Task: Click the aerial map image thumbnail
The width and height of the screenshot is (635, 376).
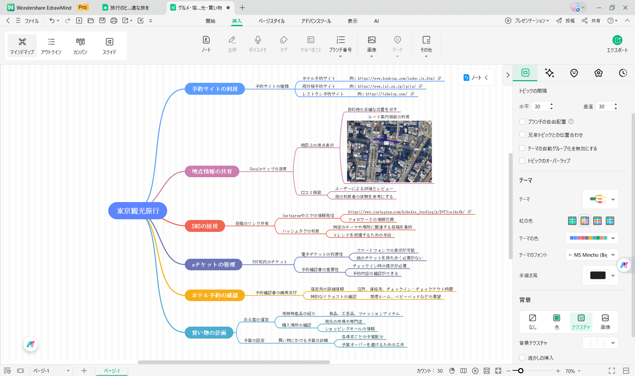Action: point(389,151)
